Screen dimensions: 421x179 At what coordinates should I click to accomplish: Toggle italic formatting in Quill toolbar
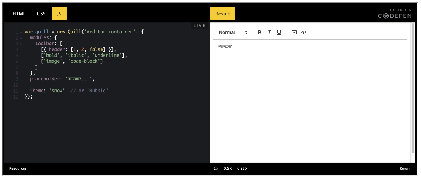pyautogui.click(x=269, y=32)
